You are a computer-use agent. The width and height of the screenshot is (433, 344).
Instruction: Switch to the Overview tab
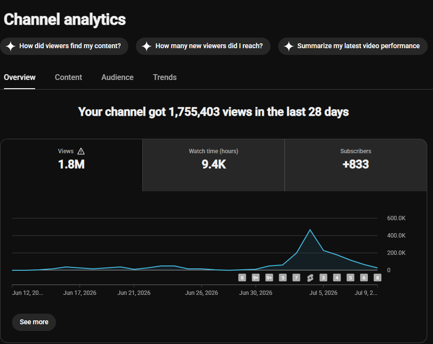(20, 77)
